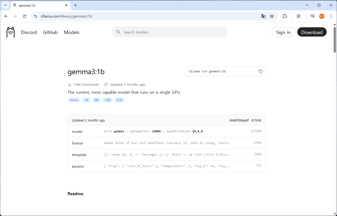View site information icon in address bar

[36, 16]
